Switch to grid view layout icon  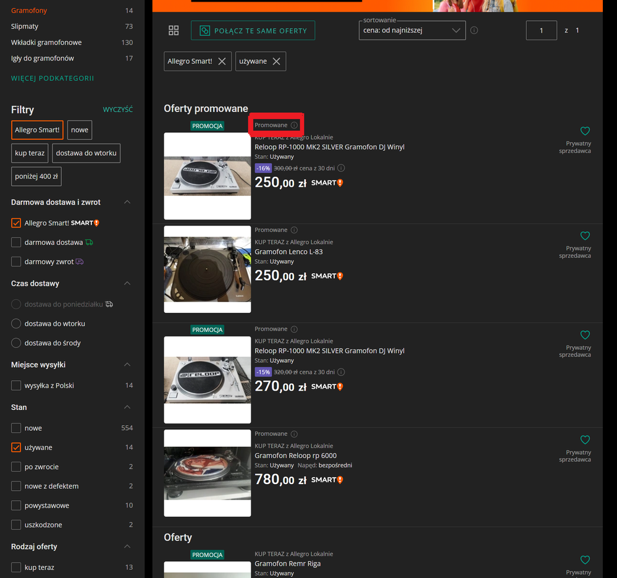(x=174, y=31)
